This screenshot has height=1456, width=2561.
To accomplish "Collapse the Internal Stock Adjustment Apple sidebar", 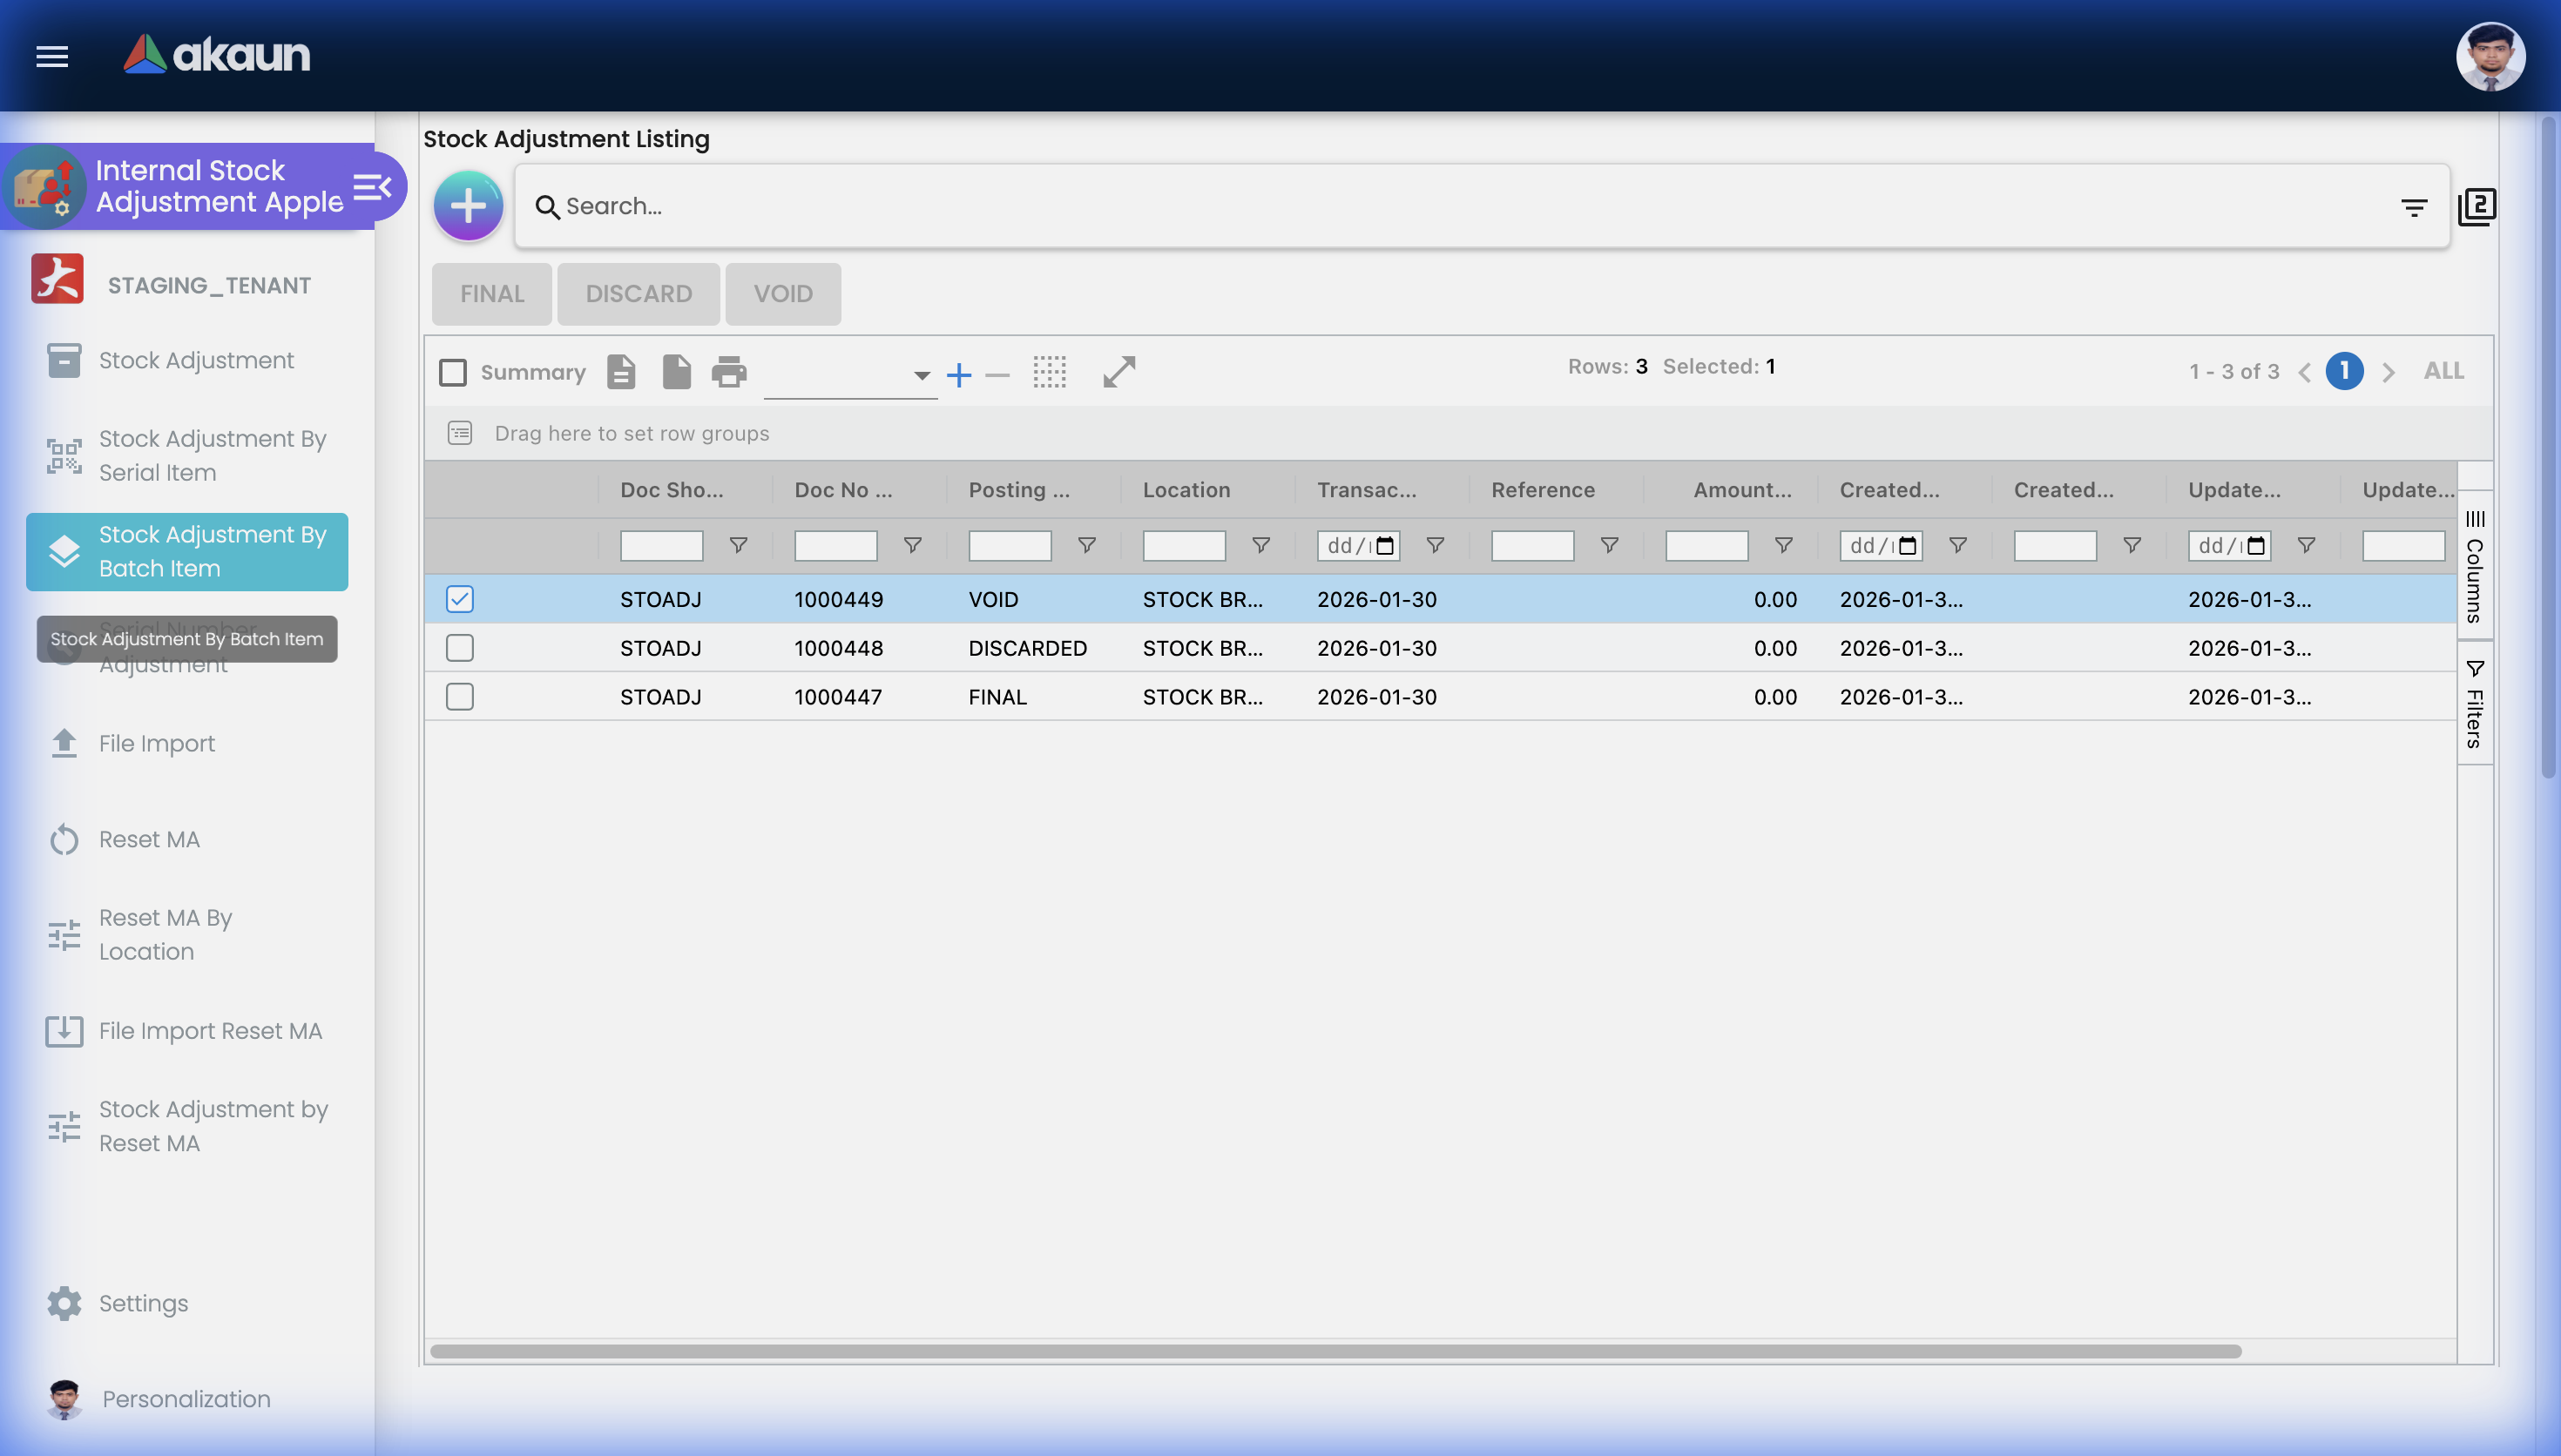I will click(x=372, y=186).
